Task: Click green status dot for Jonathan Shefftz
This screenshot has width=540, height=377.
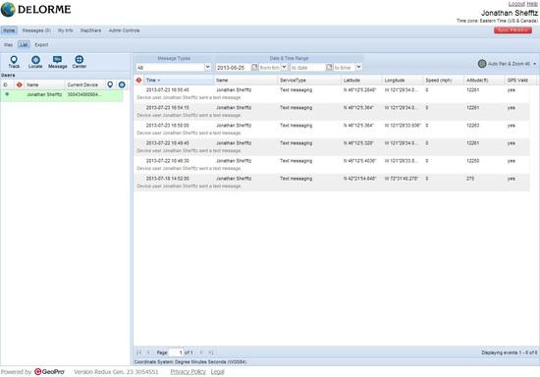Action: click(x=7, y=94)
